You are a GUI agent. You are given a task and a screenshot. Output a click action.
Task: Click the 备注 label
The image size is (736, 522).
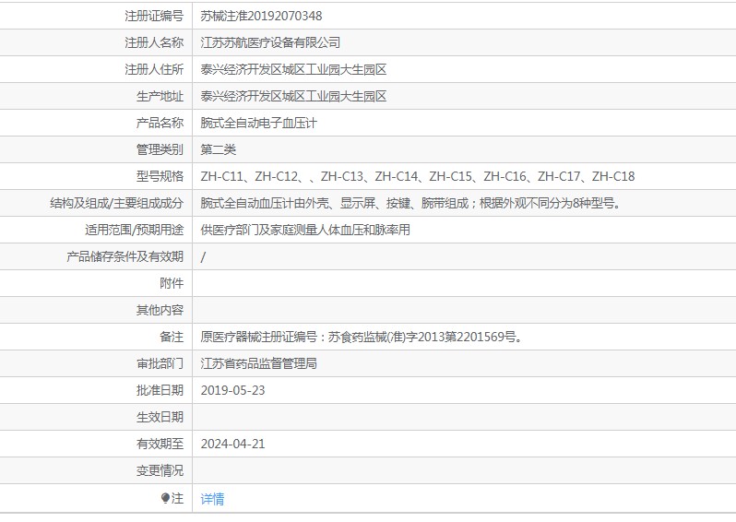tap(172, 337)
